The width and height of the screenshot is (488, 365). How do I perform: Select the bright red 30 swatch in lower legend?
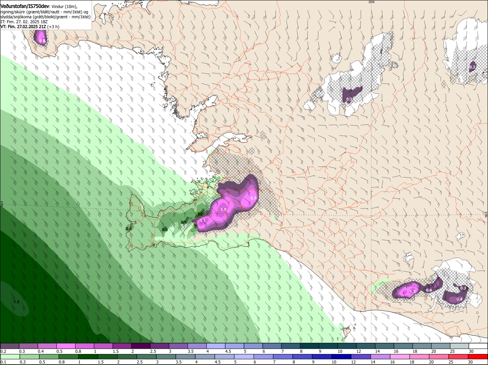pos(478,357)
